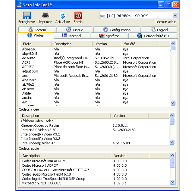Minimize the Nero InfoTool window
The image size is (195, 191).
[x=161, y=5]
